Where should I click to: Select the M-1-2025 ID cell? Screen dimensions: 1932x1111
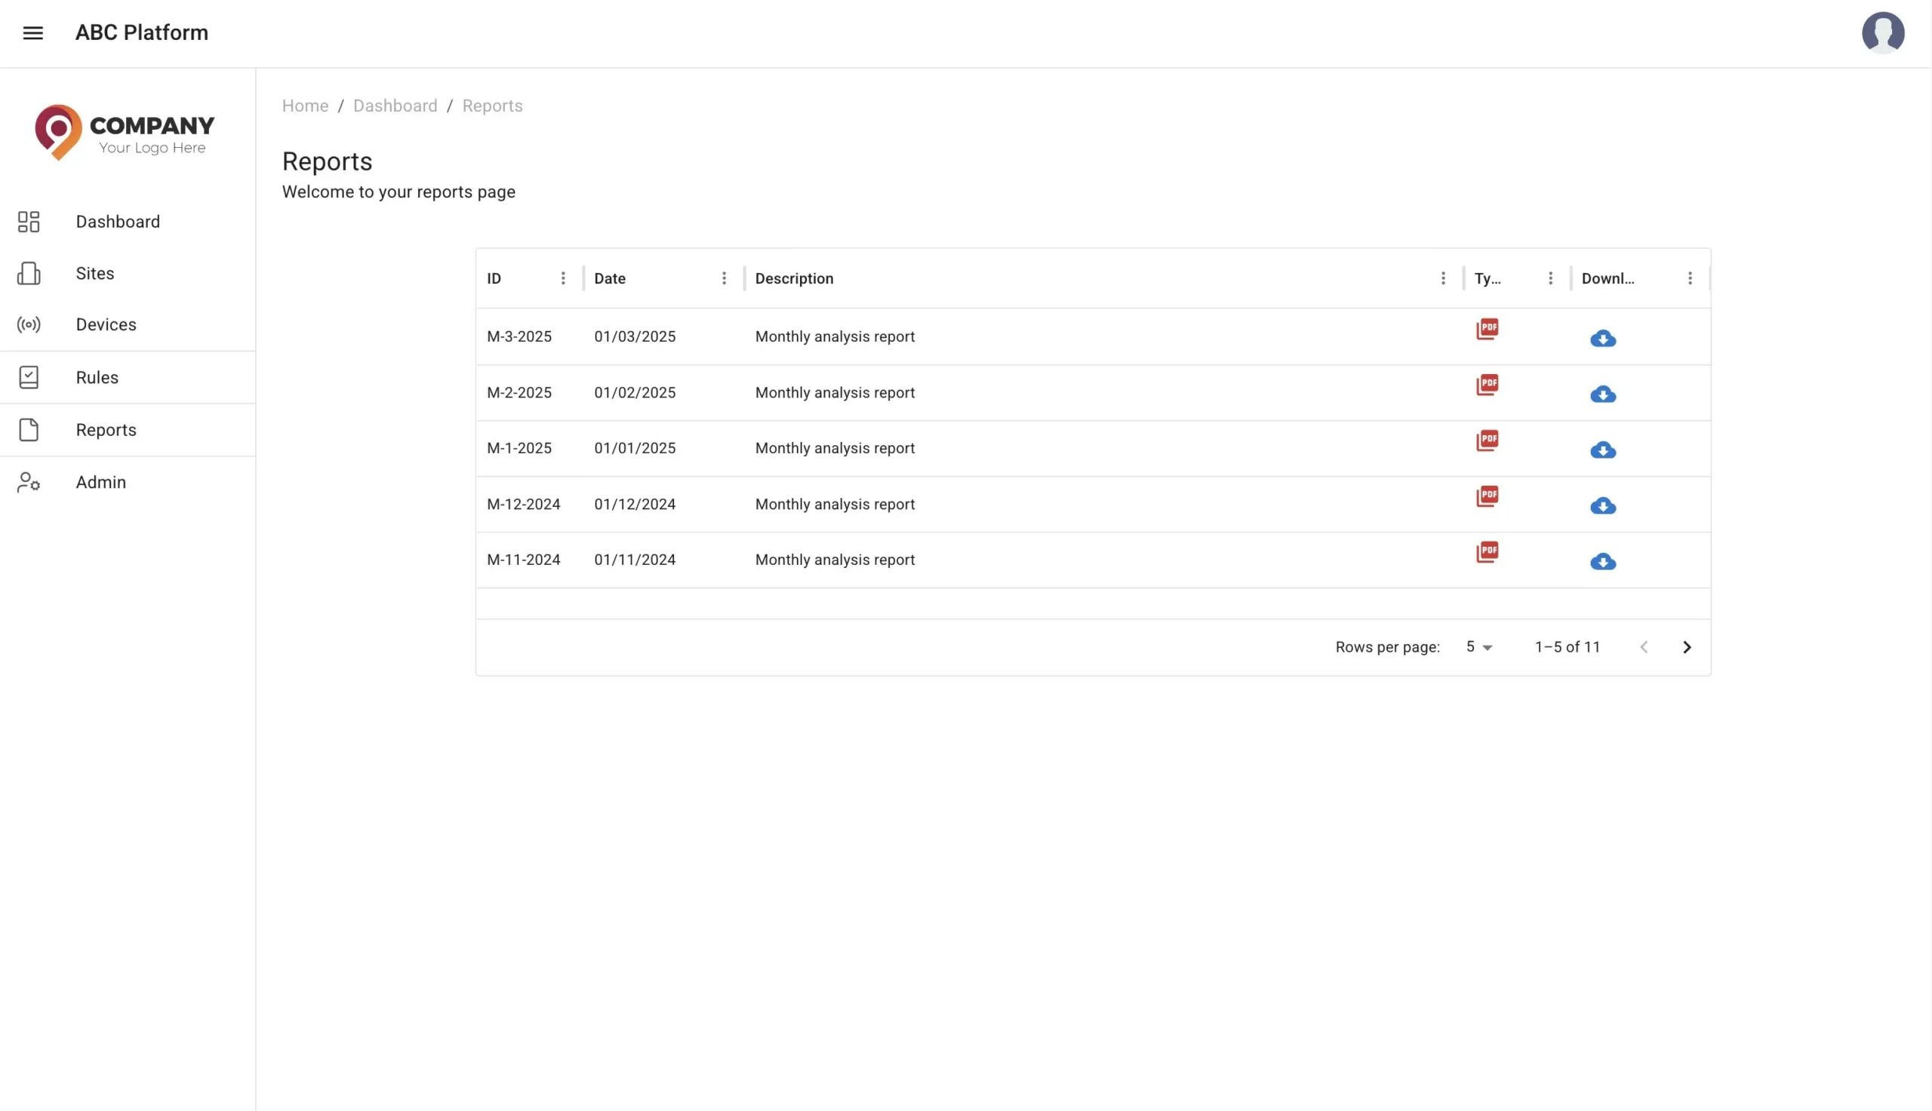[519, 448]
